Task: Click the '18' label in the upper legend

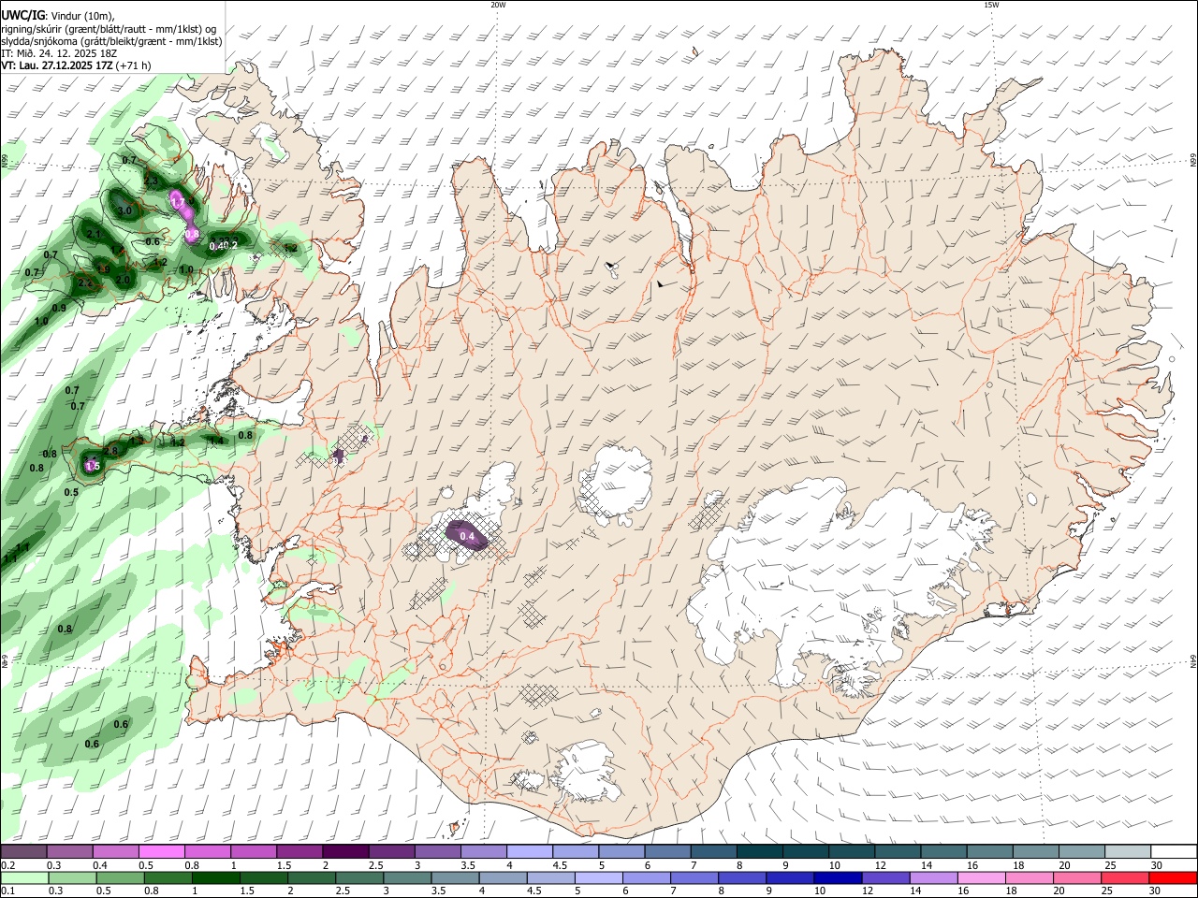Action: click(x=1018, y=865)
